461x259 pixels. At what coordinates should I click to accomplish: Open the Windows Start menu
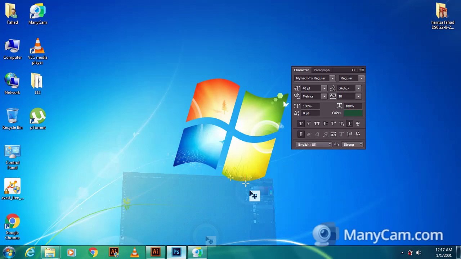coord(9,252)
